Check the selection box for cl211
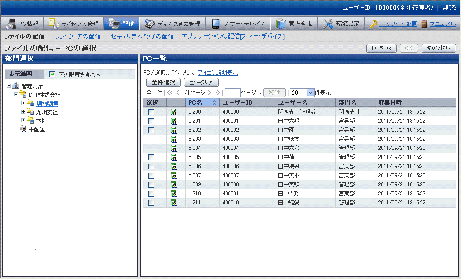The image size is (461, 279). pyautogui.click(x=152, y=203)
